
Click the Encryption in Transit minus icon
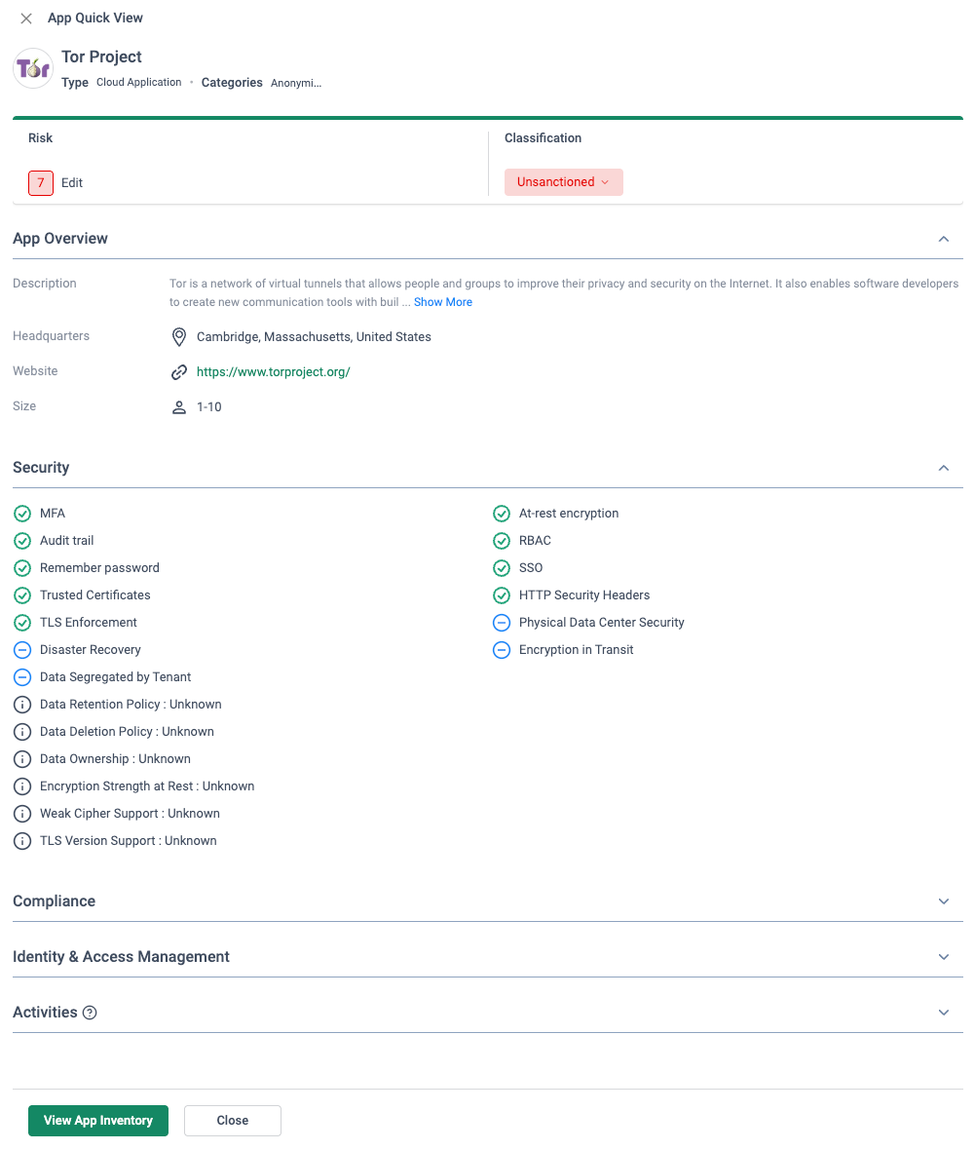point(502,650)
